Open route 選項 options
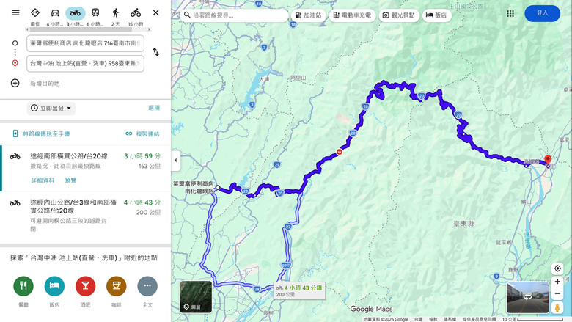572x322 pixels. (154, 108)
